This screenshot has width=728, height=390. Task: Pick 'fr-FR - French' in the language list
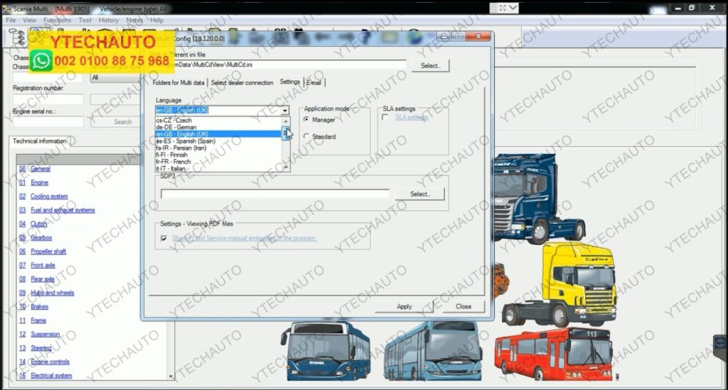point(174,162)
